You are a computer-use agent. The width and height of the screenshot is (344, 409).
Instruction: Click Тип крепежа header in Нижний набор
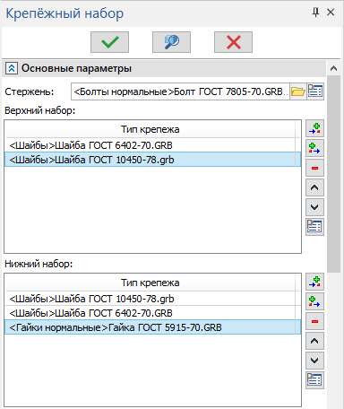(x=150, y=283)
